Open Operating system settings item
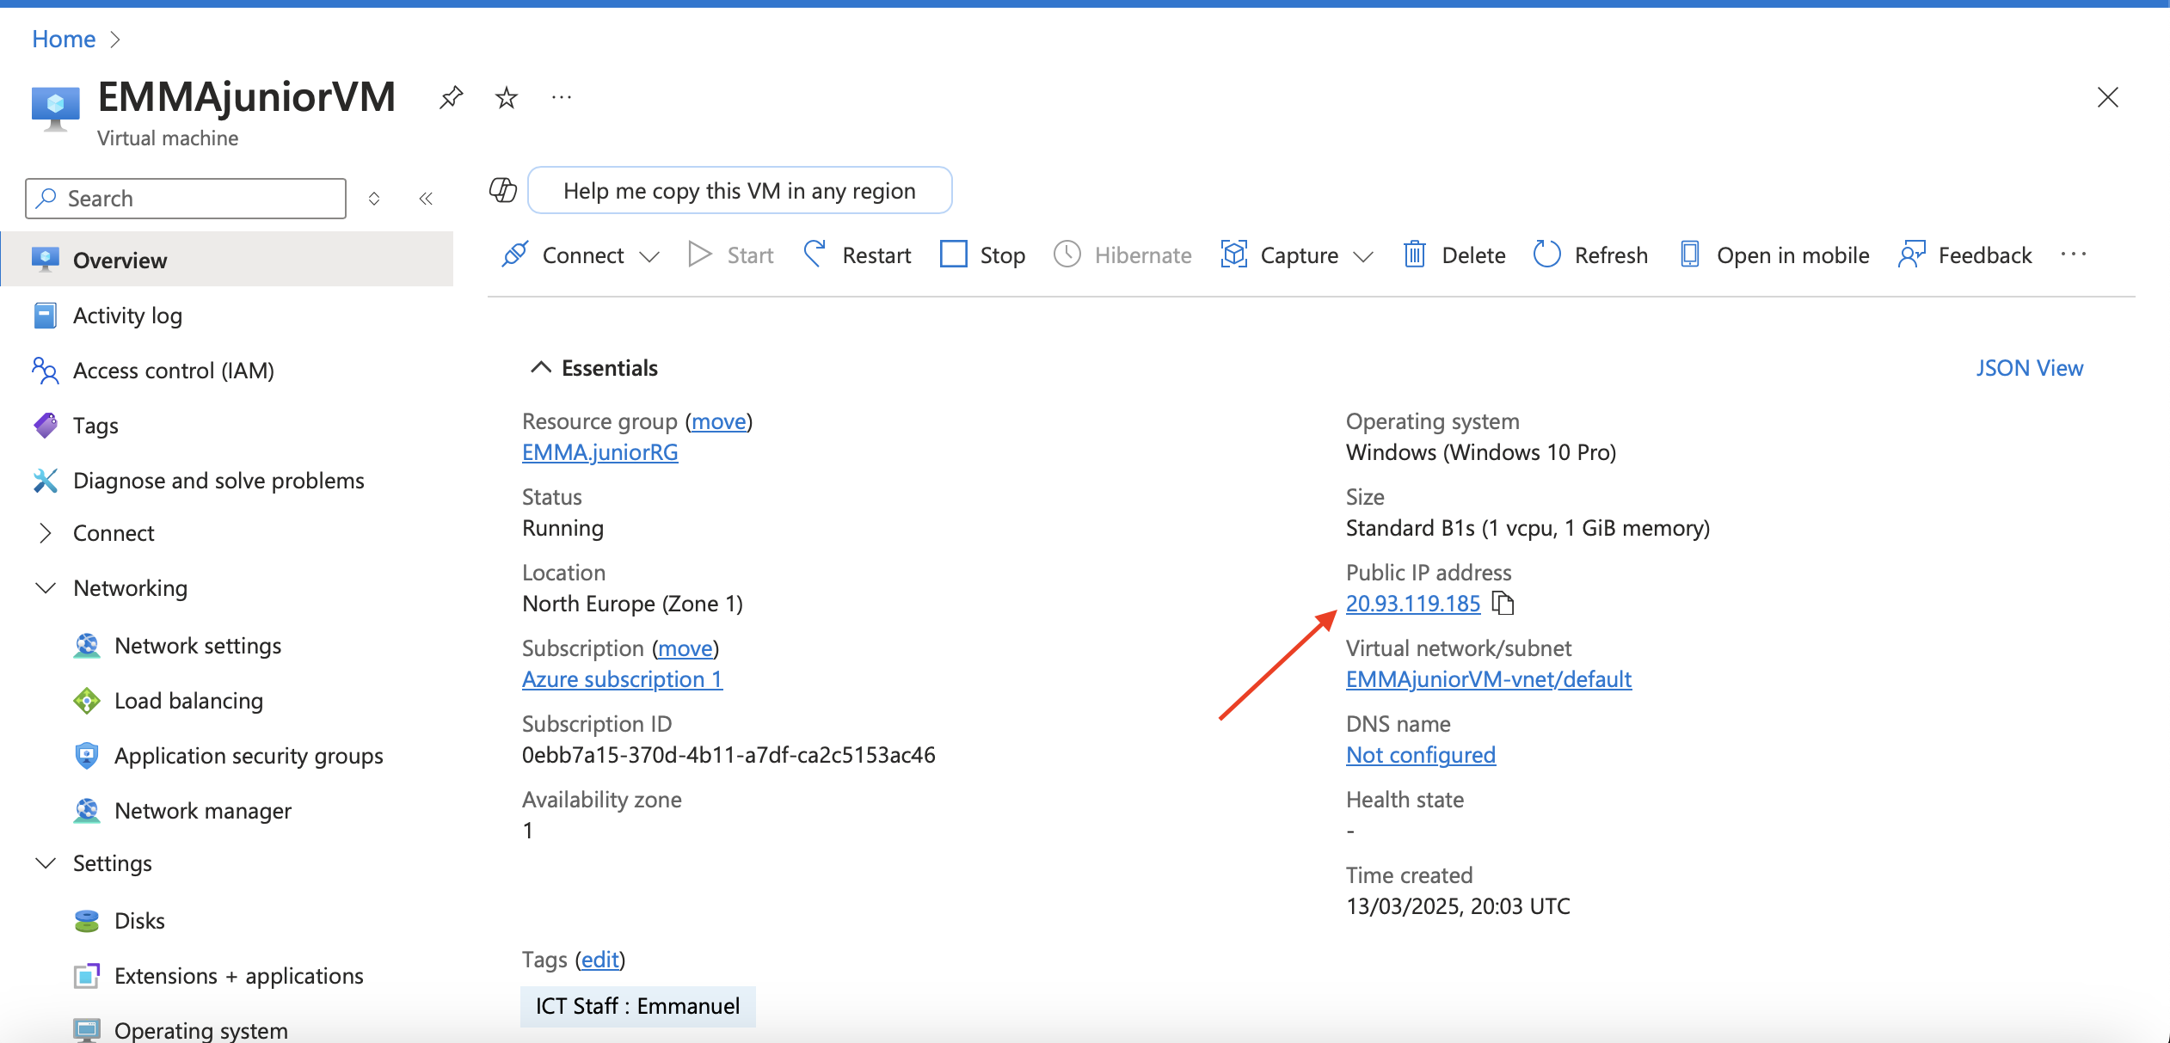This screenshot has width=2170, height=1043. [201, 1030]
